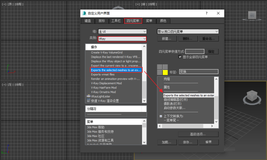
Task: Expand the 上下文转换为 tree node
Action: (161, 116)
